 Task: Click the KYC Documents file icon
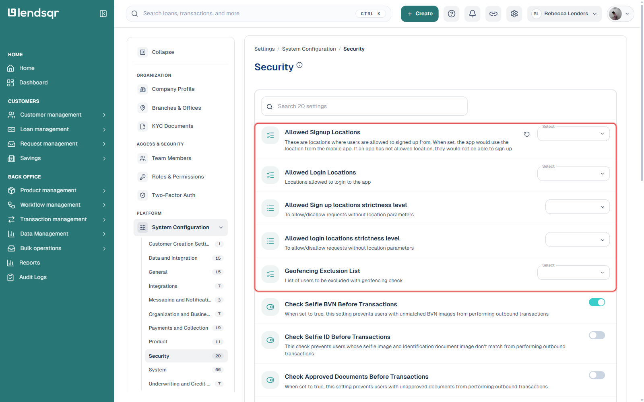click(143, 126)
